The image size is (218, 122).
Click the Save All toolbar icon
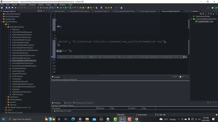click(x=9, y=8)
